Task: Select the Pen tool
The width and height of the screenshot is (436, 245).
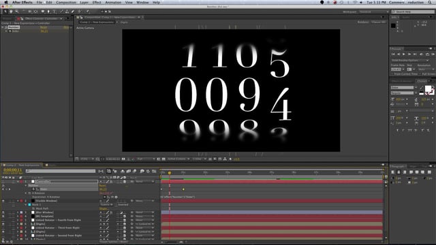Action: pos(48,12)
